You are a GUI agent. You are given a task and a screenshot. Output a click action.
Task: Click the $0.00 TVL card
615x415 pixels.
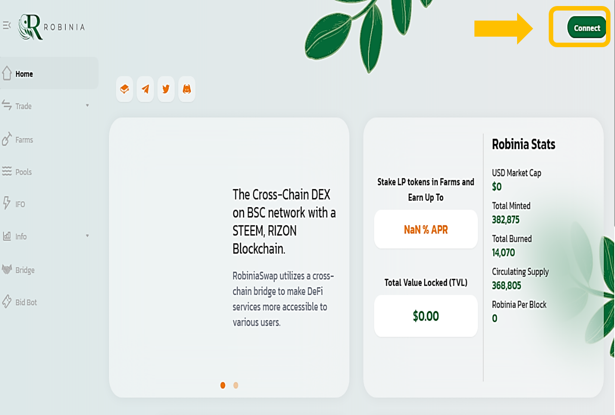point(426,316)
